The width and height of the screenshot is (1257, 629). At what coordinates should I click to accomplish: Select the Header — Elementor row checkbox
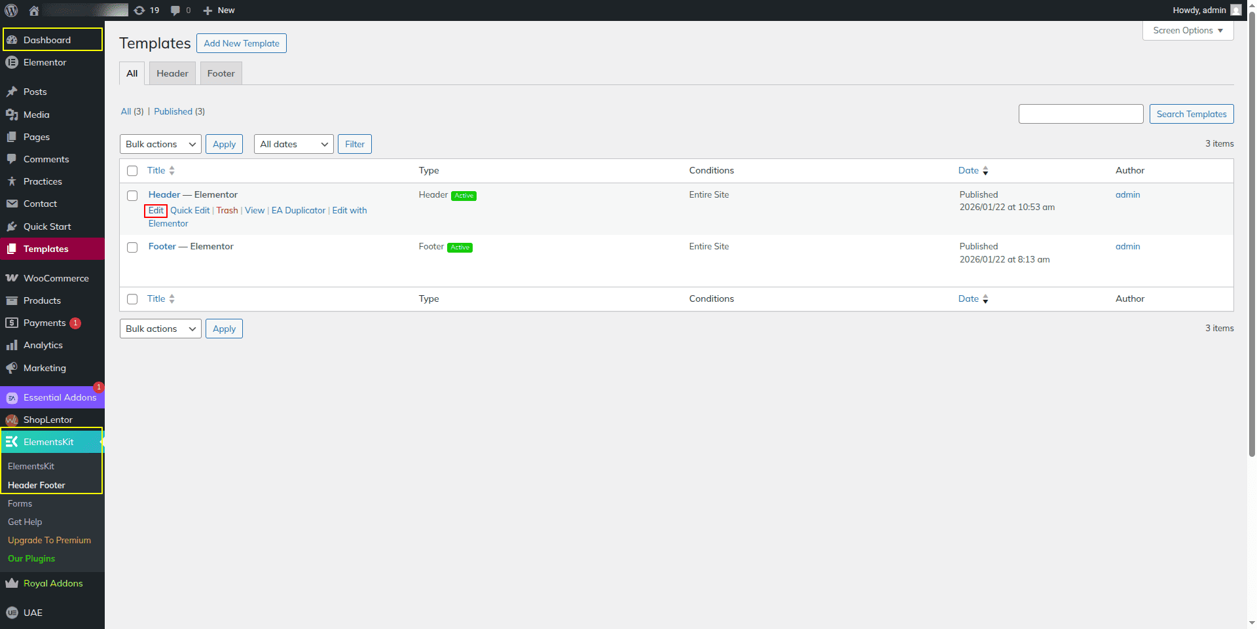[x=132, y=196]
